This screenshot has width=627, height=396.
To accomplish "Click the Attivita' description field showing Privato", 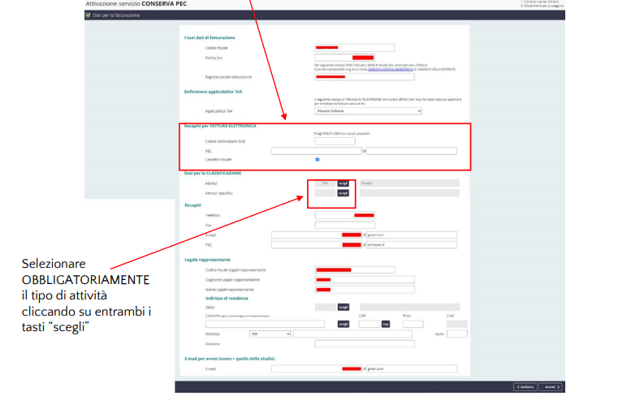I will pyautogui.click(x=409, y=183).
